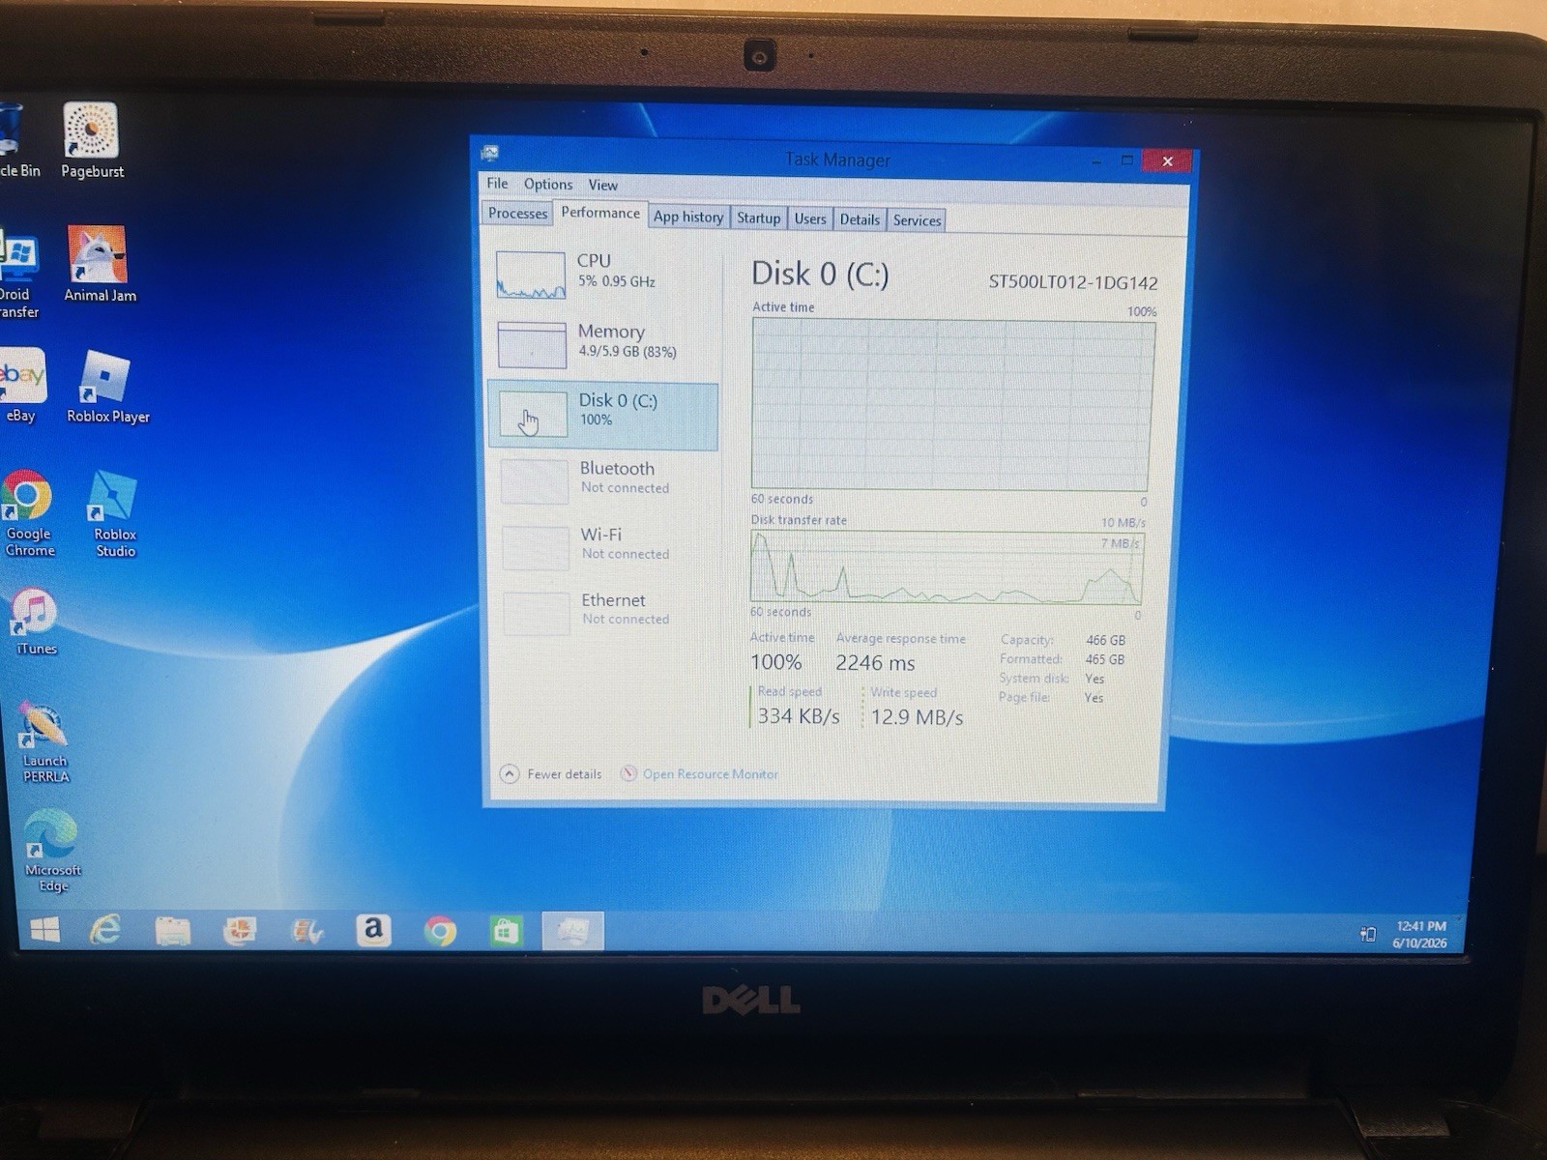Collapse with the Fewer details button
The width and height of the screenshot is (1547, 1160).
coord(550,773)
